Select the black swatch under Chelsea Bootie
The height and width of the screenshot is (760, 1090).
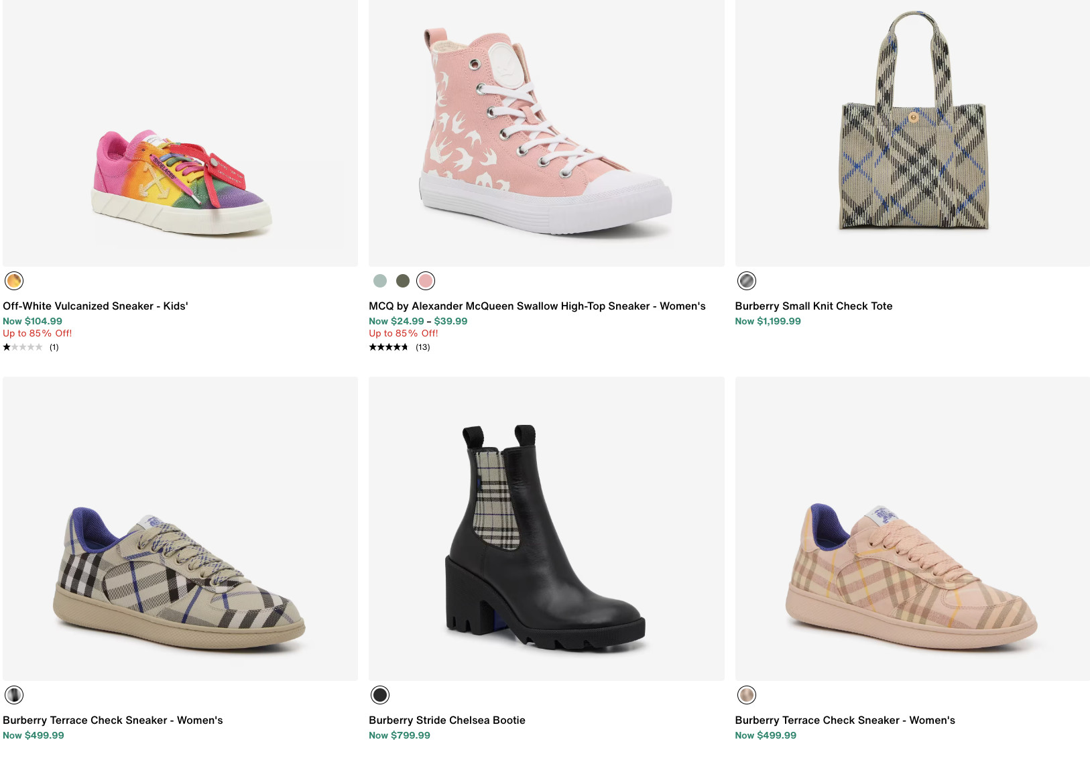(380, 695)
